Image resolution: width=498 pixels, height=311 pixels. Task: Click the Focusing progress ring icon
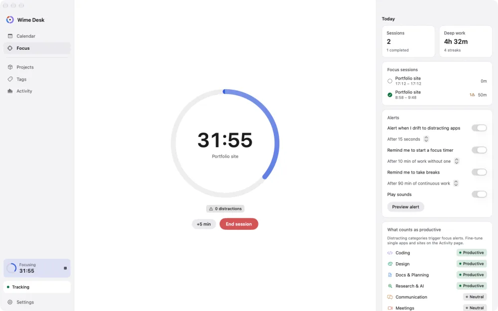point(11,268)
